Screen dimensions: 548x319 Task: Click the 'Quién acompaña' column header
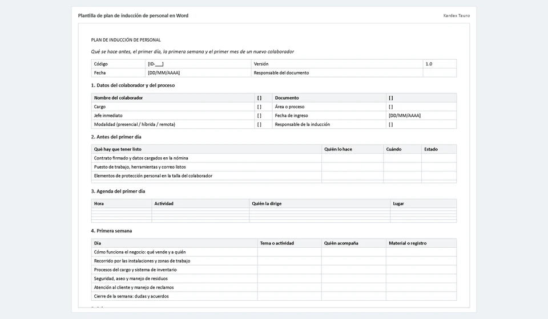[354, 243]
